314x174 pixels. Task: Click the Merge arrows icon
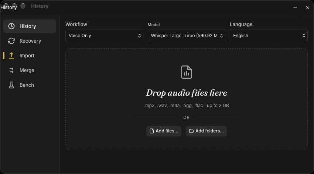tap(11, 70)
